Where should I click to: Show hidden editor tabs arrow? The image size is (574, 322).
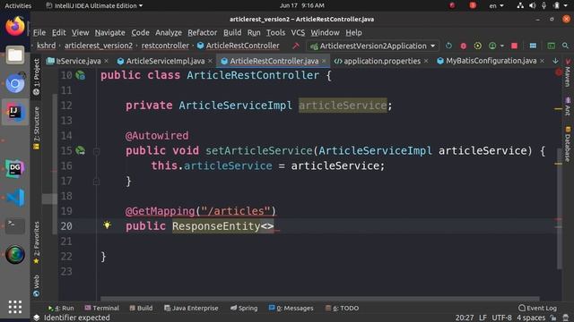[555, 61]
